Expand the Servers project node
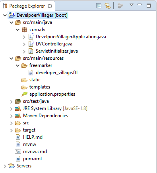 click(5, 166)
